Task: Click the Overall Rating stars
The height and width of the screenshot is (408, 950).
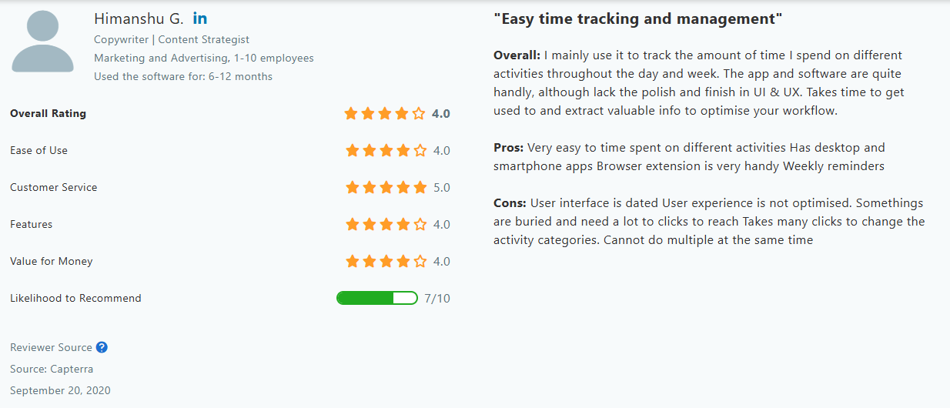Action: [x=385, y=114]
